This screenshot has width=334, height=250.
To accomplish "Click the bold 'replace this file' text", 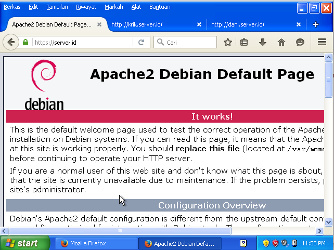I will click(208, 148).
